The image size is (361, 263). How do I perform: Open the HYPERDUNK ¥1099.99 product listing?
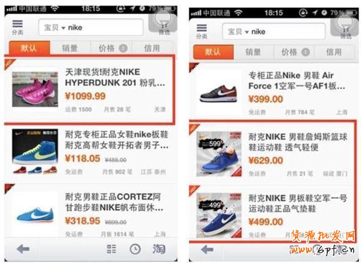pyautogui.click(x=89, y=90)
